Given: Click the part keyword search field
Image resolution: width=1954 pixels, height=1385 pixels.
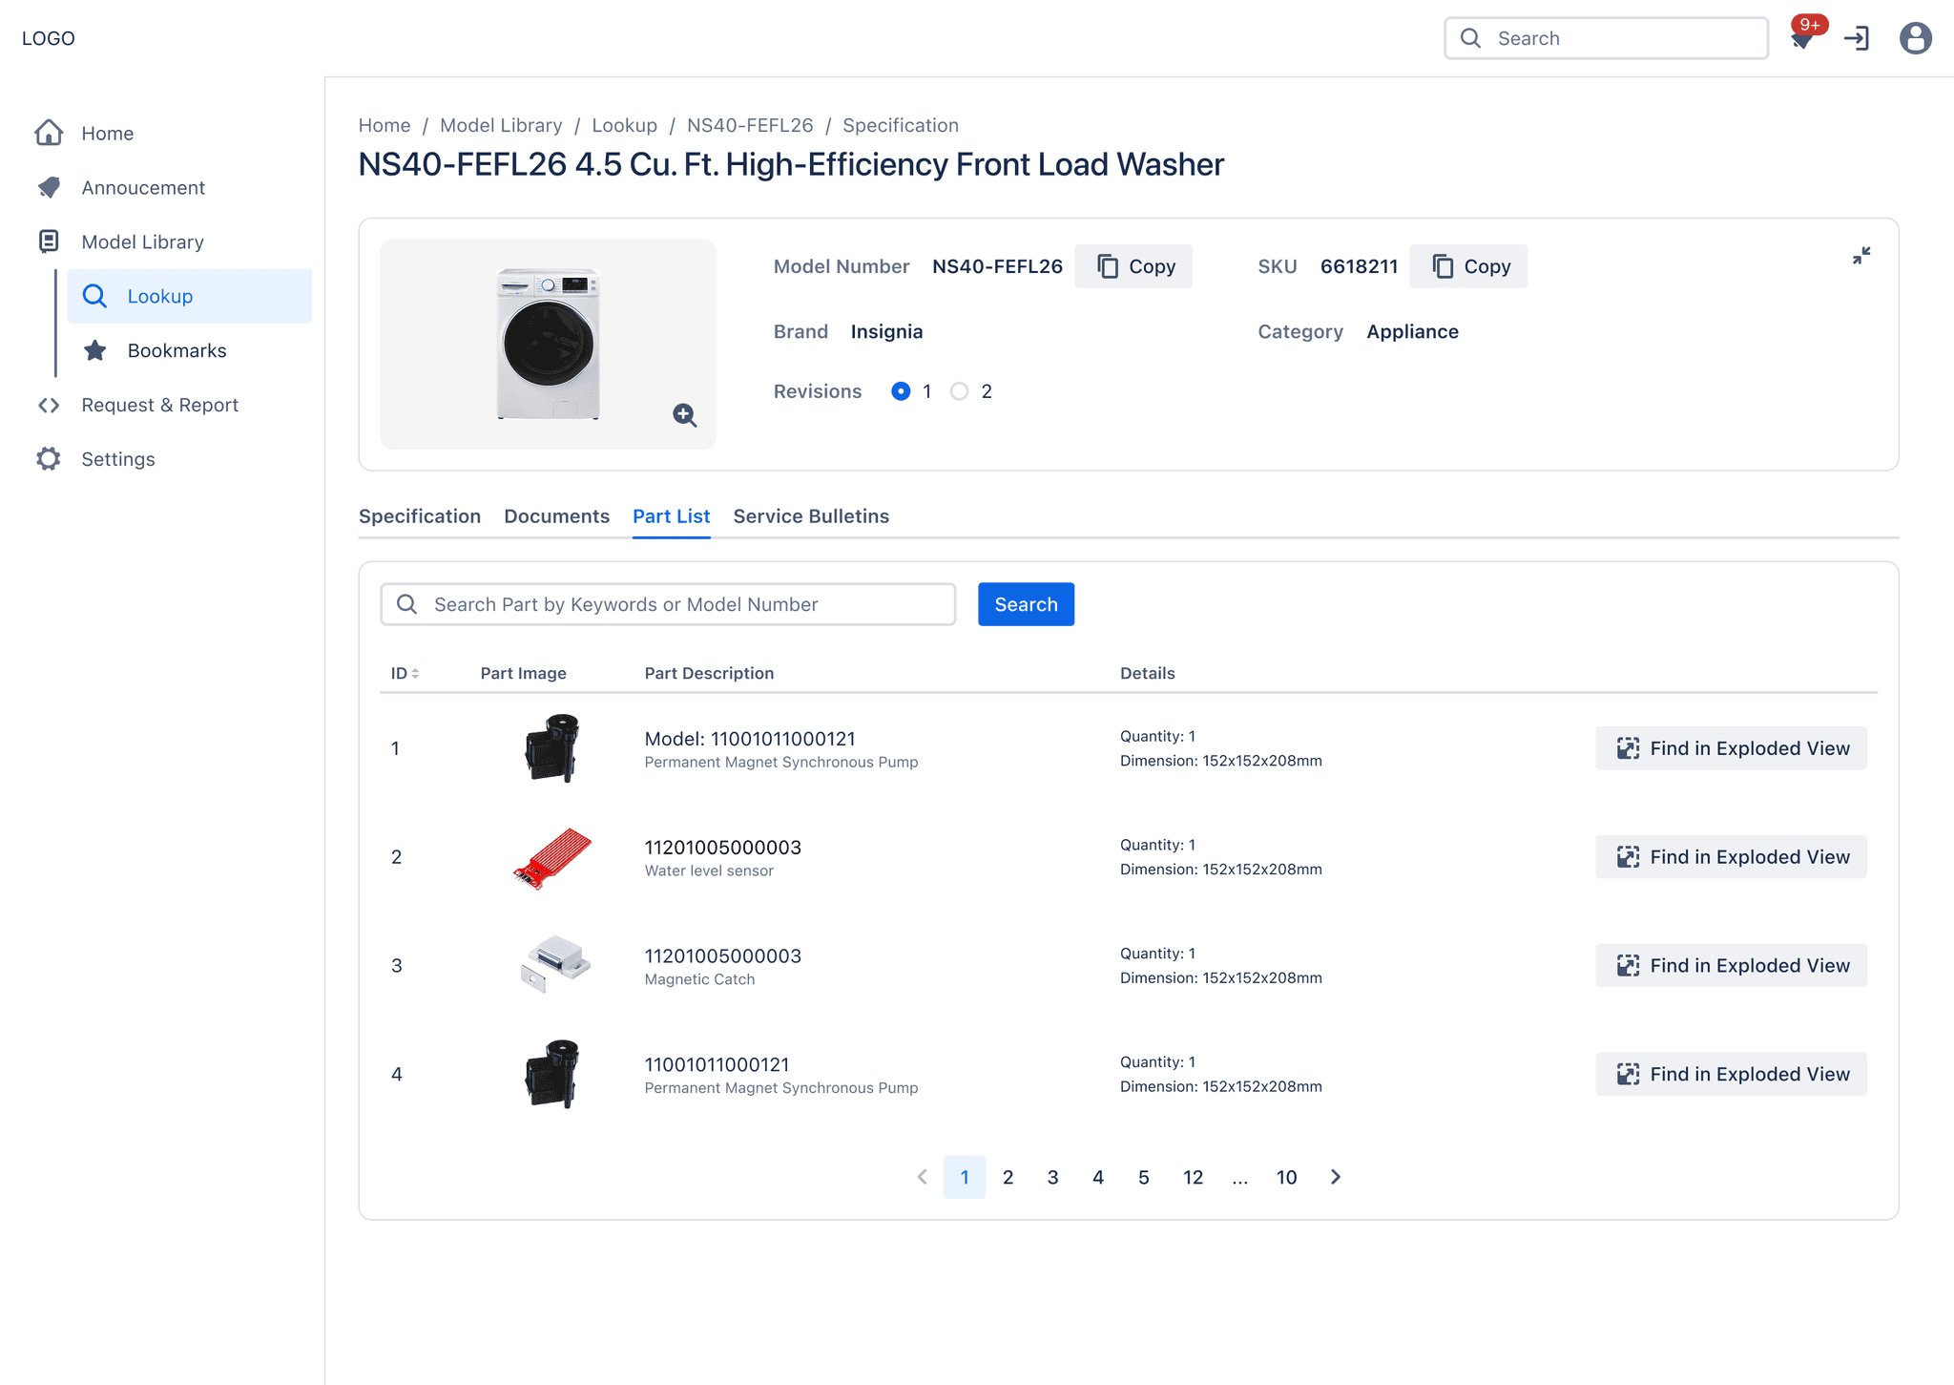Looking at the screenshot, I should tap(668, 604).
